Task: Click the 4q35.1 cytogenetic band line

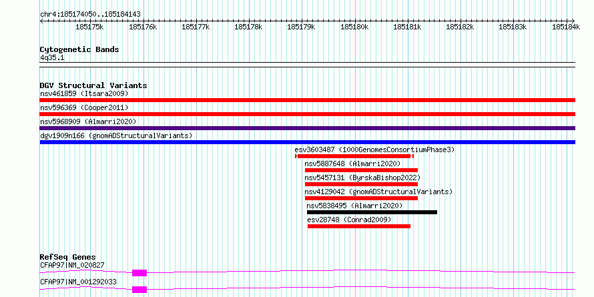Action: tap(307, 65)
